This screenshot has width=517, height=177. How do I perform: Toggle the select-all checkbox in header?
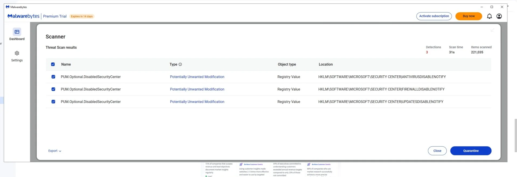[53, 64]
